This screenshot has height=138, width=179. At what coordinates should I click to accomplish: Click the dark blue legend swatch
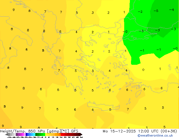coord(27,134)
